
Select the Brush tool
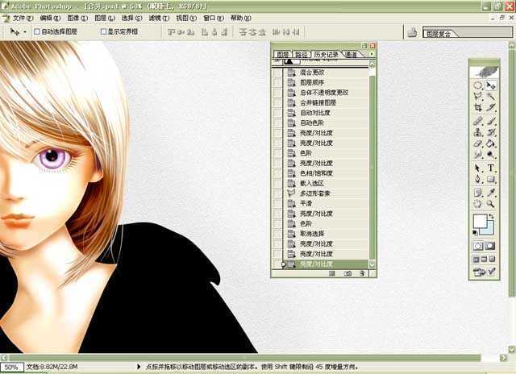491,122
